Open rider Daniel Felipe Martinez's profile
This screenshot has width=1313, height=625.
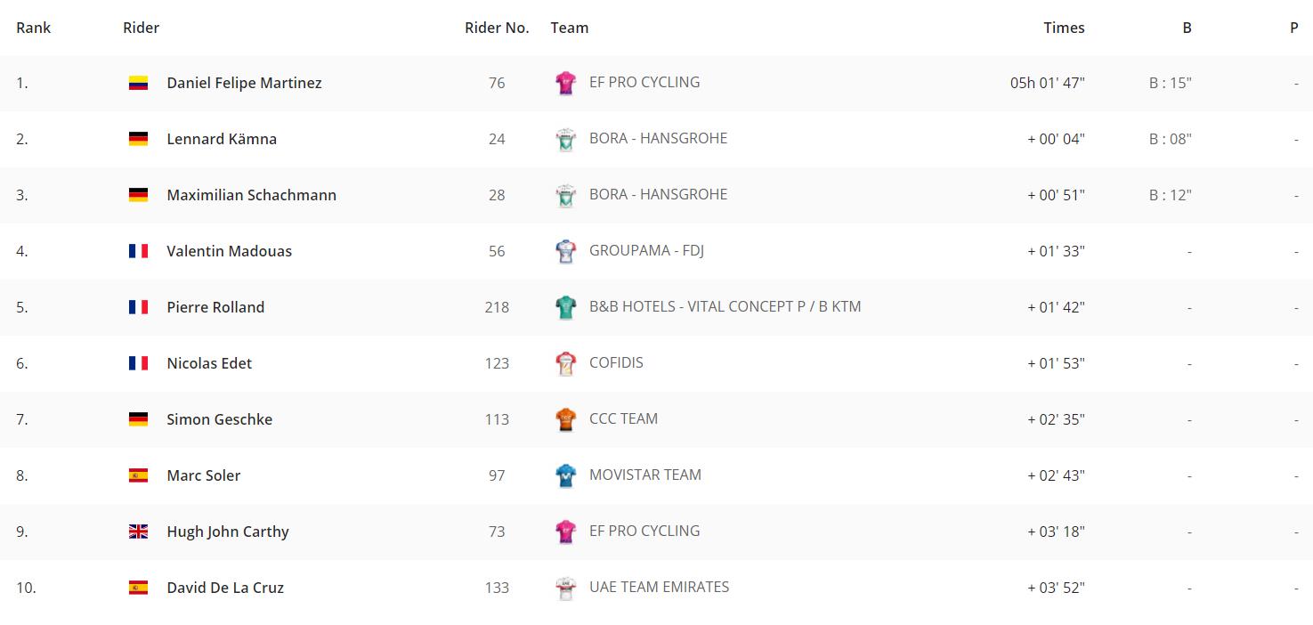244,83
